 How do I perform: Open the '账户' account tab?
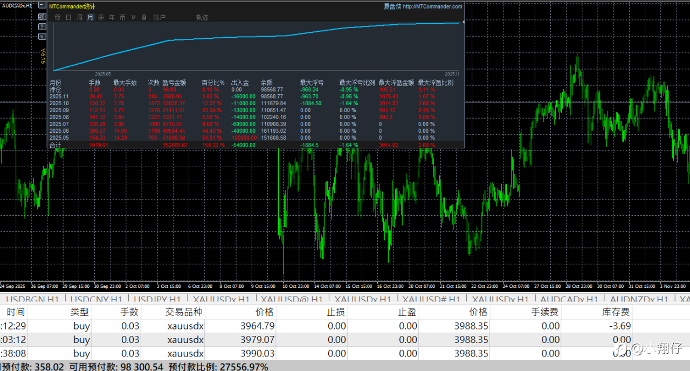tap(159, 17)
